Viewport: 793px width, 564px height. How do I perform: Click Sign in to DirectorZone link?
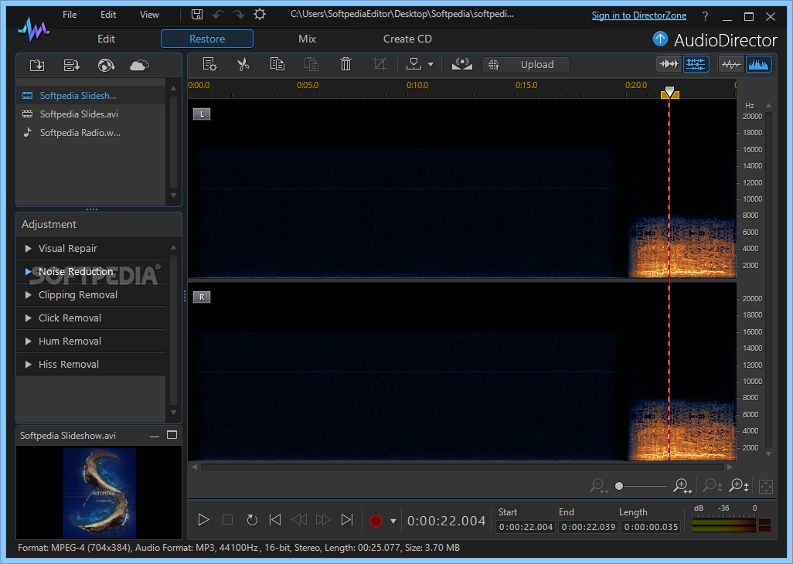[638, 15]
